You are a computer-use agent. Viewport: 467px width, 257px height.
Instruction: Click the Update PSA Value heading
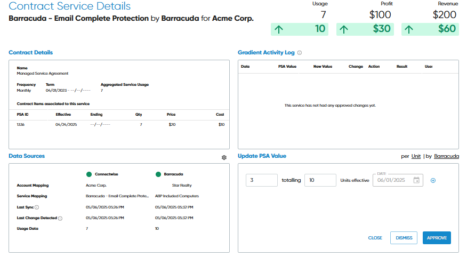(x=262, y=156)
